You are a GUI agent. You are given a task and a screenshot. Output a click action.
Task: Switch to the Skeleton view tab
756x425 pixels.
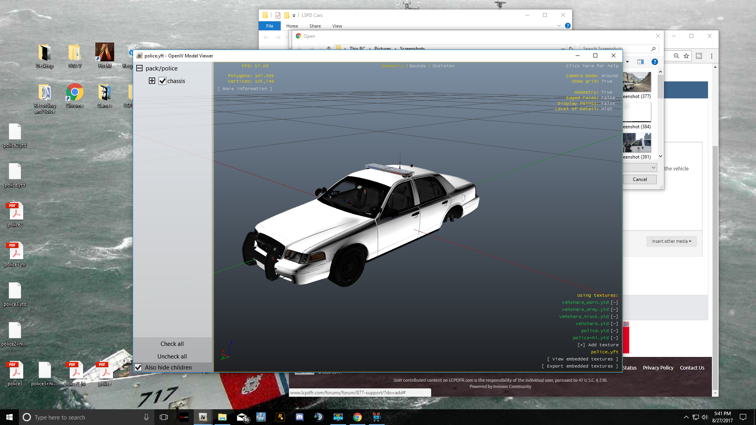coord(443,66)
